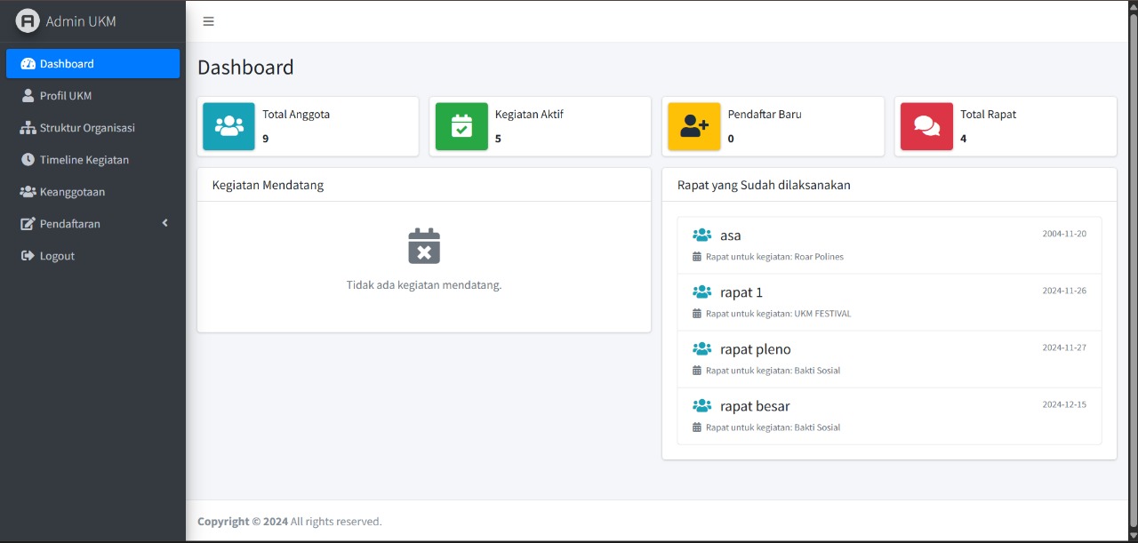Expand the Pendaftaran submenu arrow
Image resolution: width=1138 pixels, height=543 pixels.
coord(164,223)
